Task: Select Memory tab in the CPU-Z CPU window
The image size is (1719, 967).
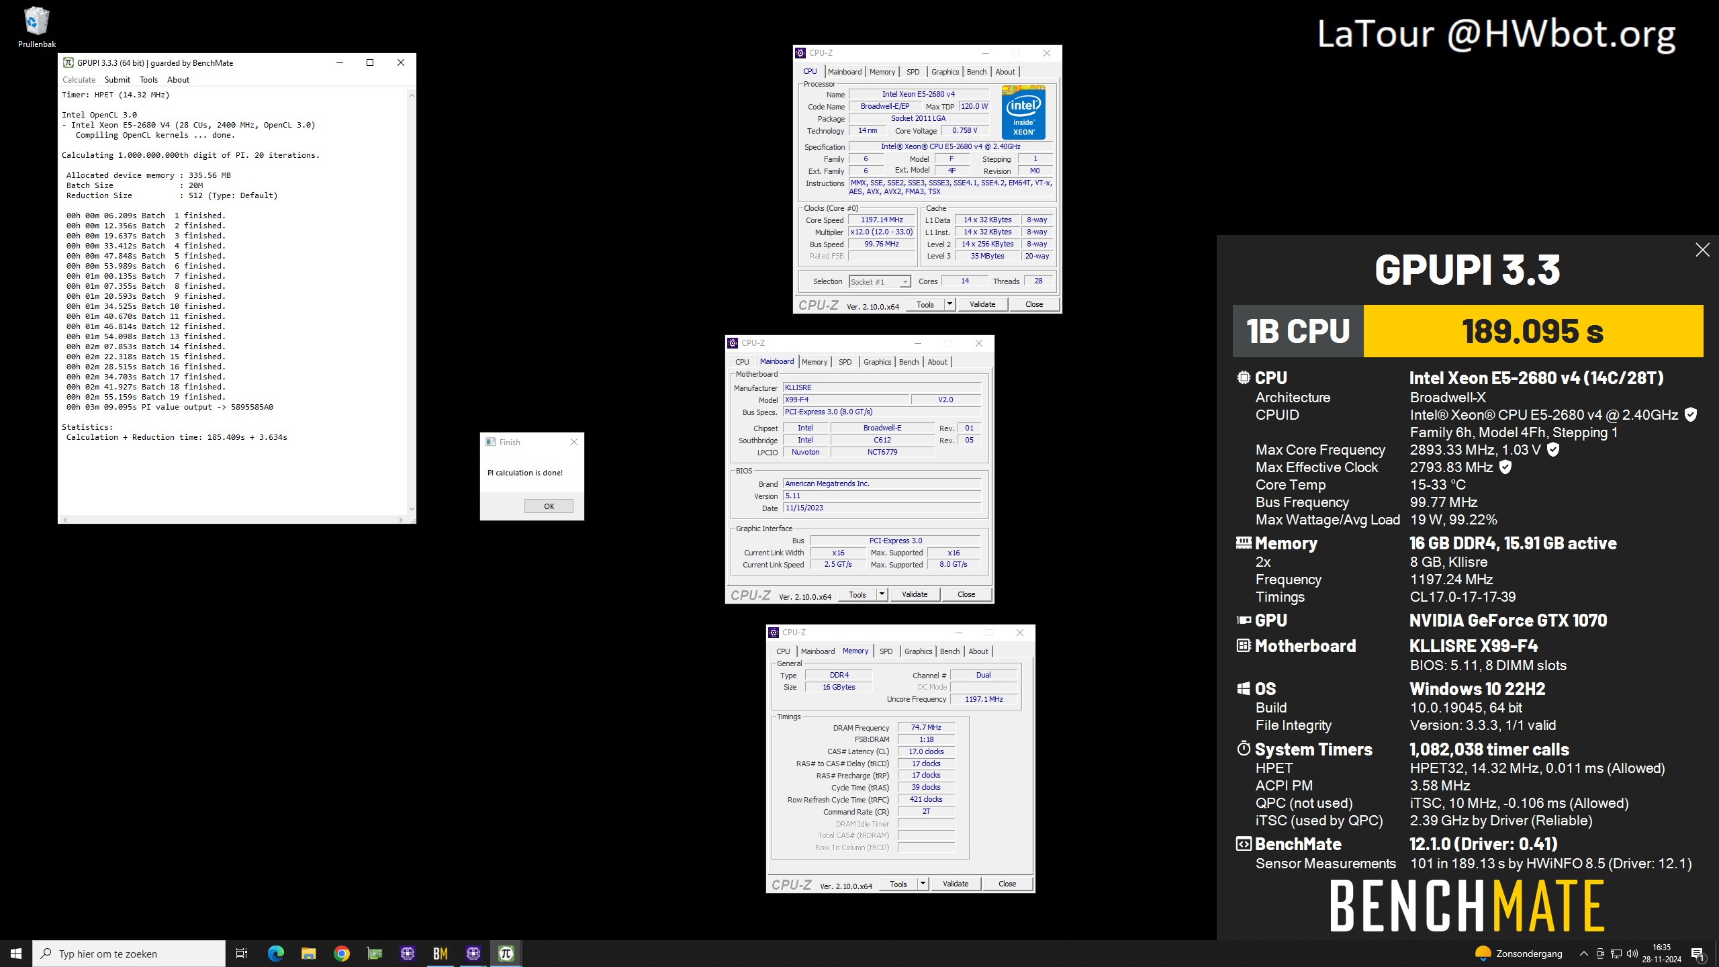Action: pyautogui.click(x=882, y=72)
